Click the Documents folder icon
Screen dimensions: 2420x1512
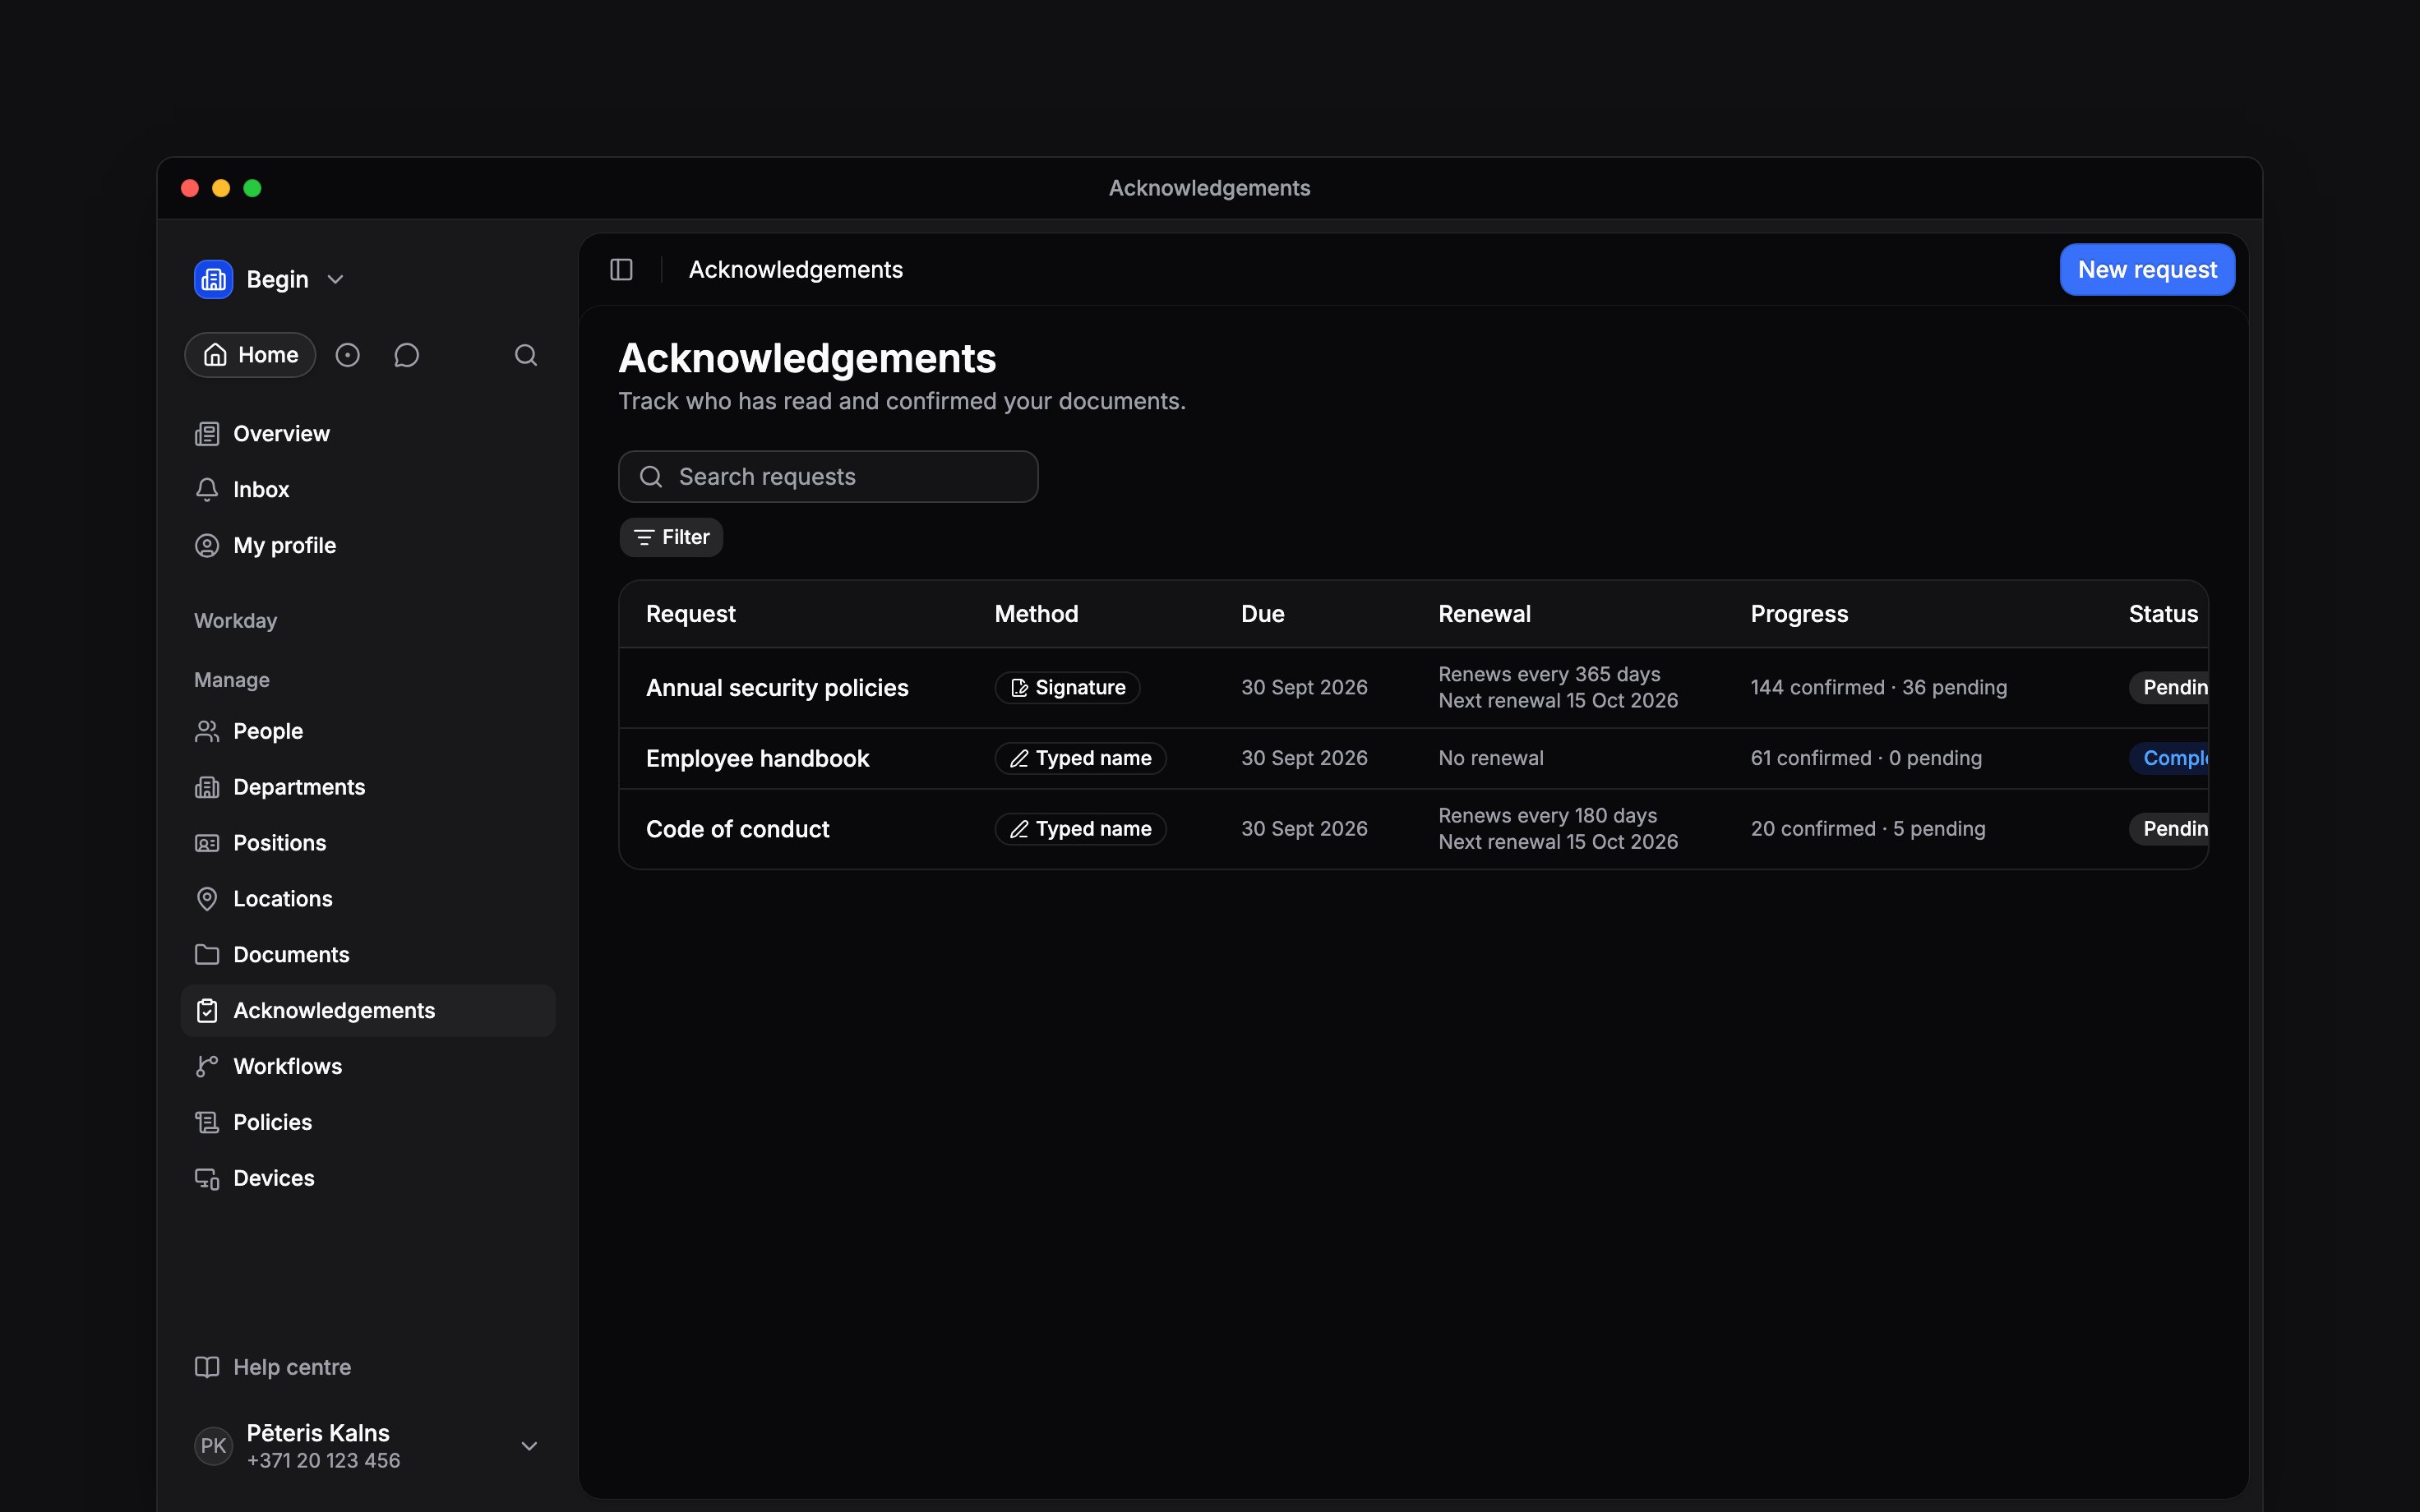[207, 955]
